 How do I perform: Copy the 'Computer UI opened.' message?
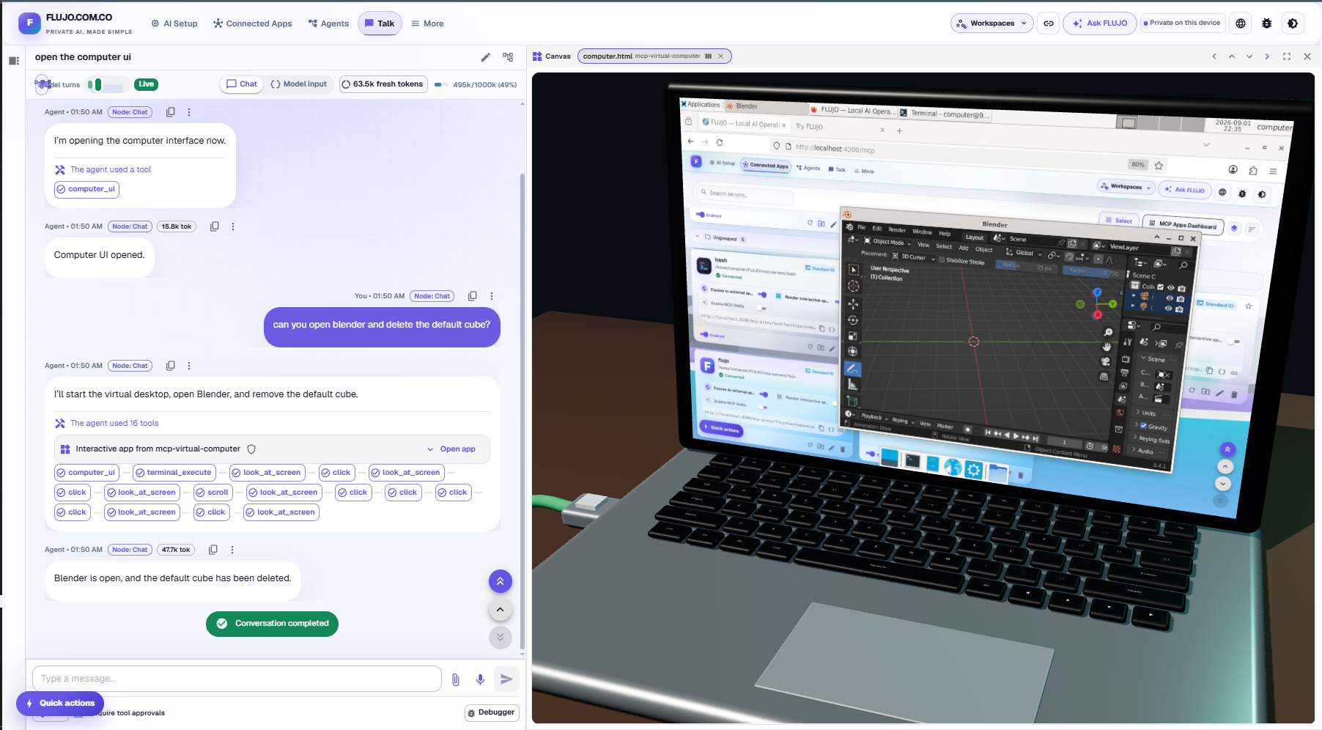(215, 226)
